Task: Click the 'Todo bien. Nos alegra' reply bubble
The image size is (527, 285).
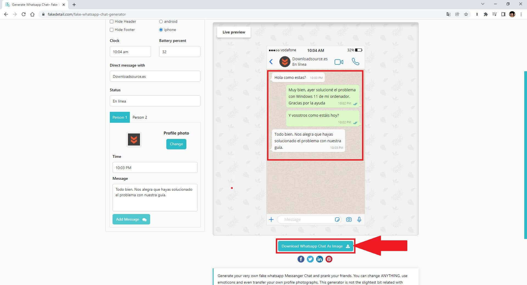Action: click(308, 141)
